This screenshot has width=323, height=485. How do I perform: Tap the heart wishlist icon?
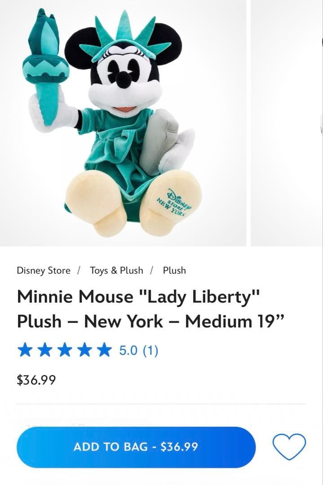[289, 446]
